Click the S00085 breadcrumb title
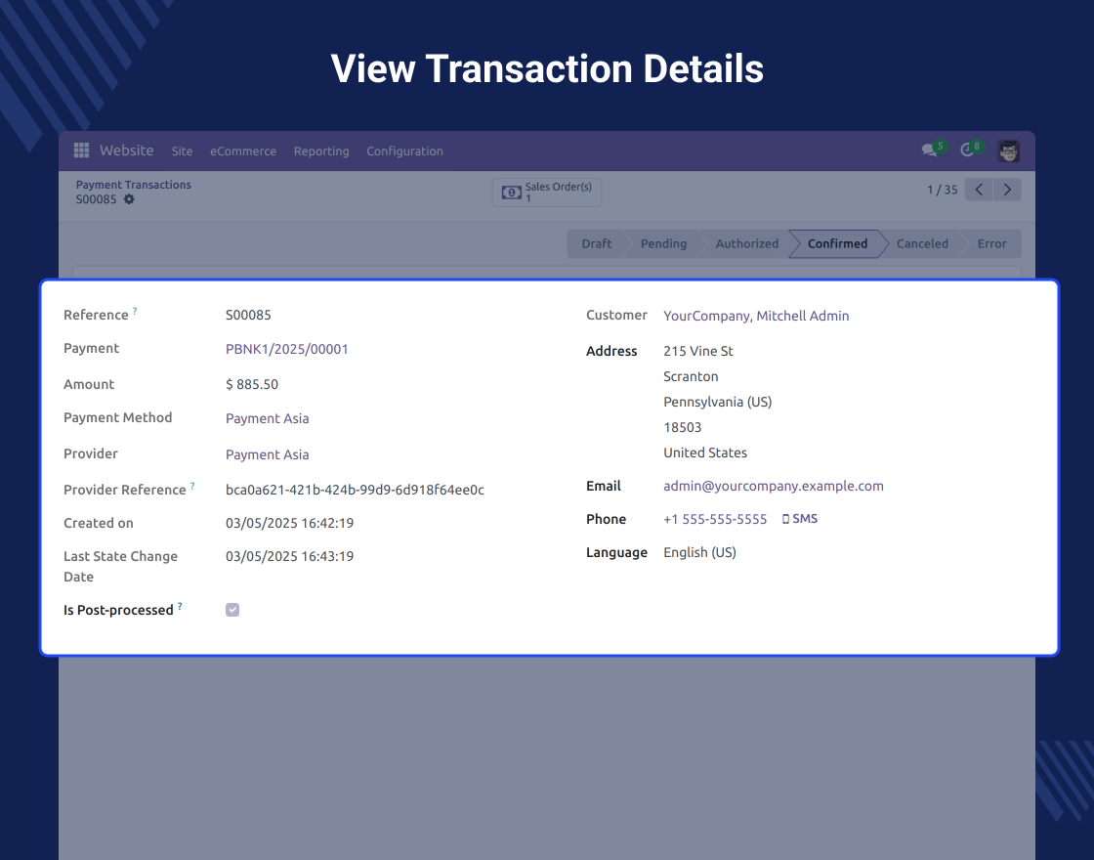Screen dimensions: 1094x860 97,199
